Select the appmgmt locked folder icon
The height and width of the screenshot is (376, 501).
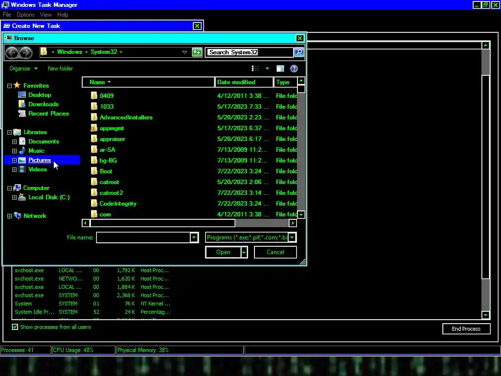pyautogui.click(x=94, y=128)
